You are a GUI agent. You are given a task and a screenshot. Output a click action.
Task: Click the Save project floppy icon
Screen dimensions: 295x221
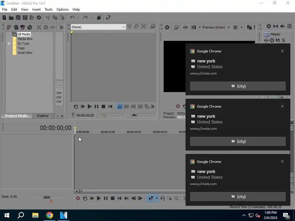click(18, 18)
